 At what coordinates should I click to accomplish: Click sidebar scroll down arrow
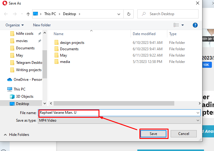pos(45,103)
